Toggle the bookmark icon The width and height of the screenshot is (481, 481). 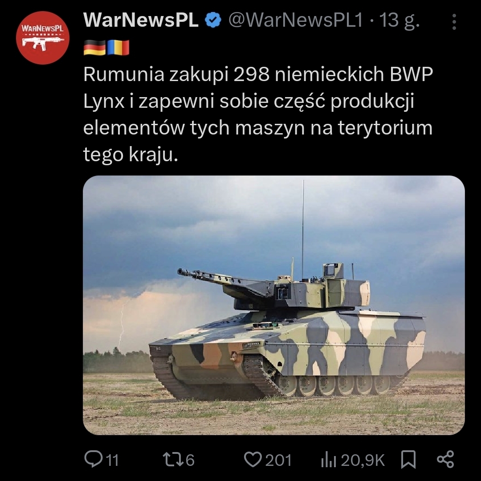tap(408, 459)
